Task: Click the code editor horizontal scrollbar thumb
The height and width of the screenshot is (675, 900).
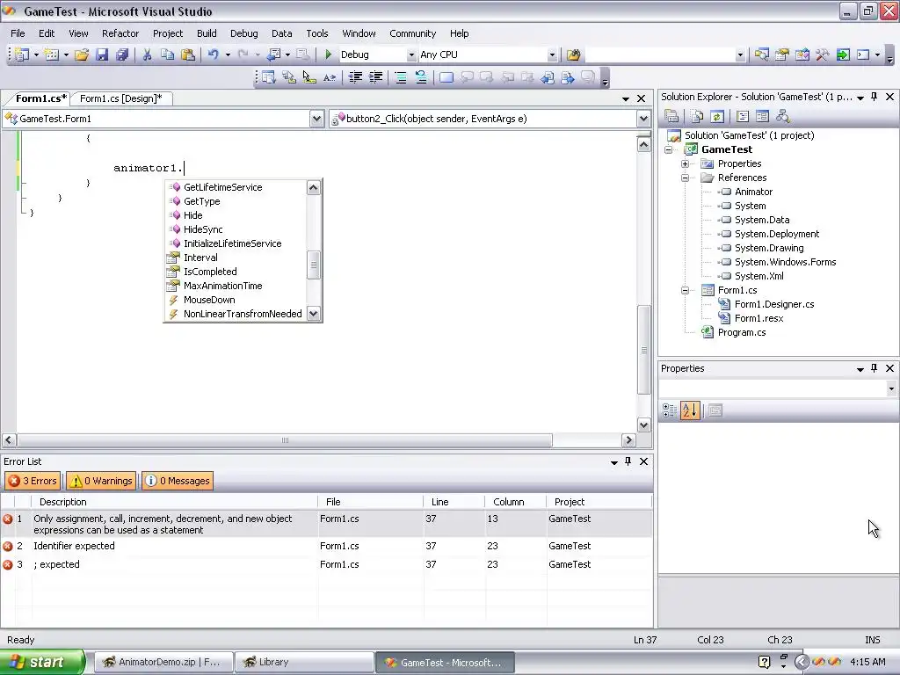Action: (x=285, y=440)
